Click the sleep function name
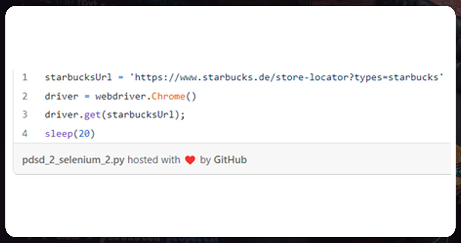 click(x=59, y=133)
